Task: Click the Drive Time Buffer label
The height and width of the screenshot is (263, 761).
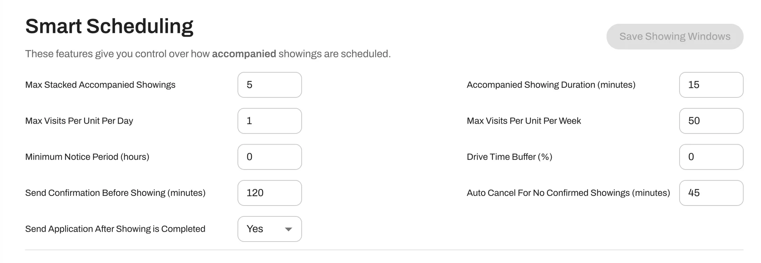Action: coord(509,157)
